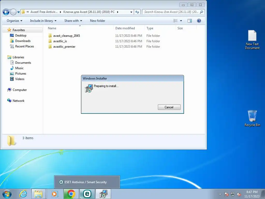Launch Internet Explorer from the taskbar

[x=23, y=194]
